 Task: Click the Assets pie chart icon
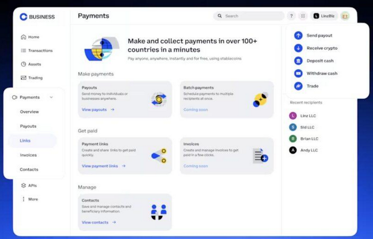(x=23, y=64)
